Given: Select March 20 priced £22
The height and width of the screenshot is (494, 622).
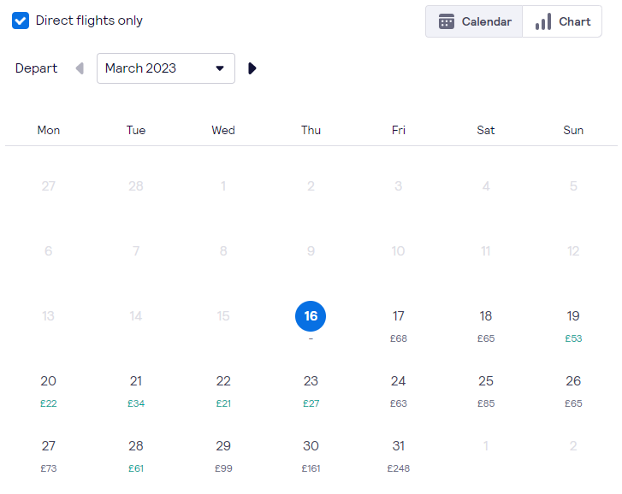Looking at the screenshot, I should coord(49,391).
